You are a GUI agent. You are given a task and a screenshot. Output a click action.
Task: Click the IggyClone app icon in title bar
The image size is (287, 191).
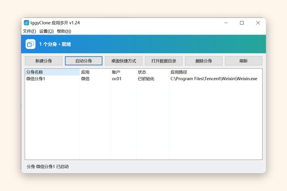[27, 23]
